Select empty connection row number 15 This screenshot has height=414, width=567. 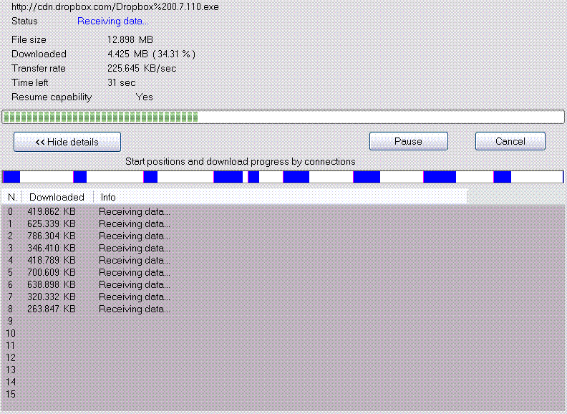(x=283, y=395)
